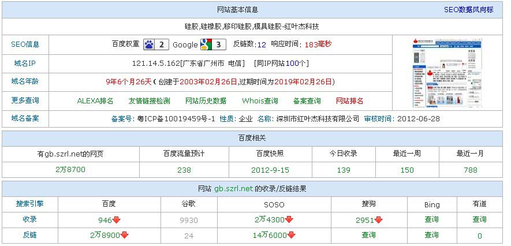Click Google backlinks value 24
This screenshot has height=246, width=511.
click(x=189, y=236)
